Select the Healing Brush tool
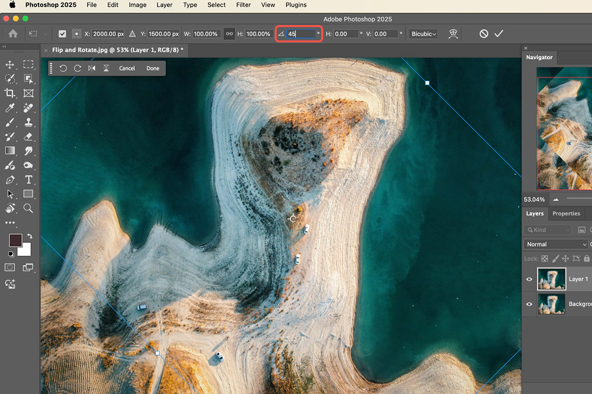The height and width of the screenshot is (394, 592). click(x=28, y=108)
